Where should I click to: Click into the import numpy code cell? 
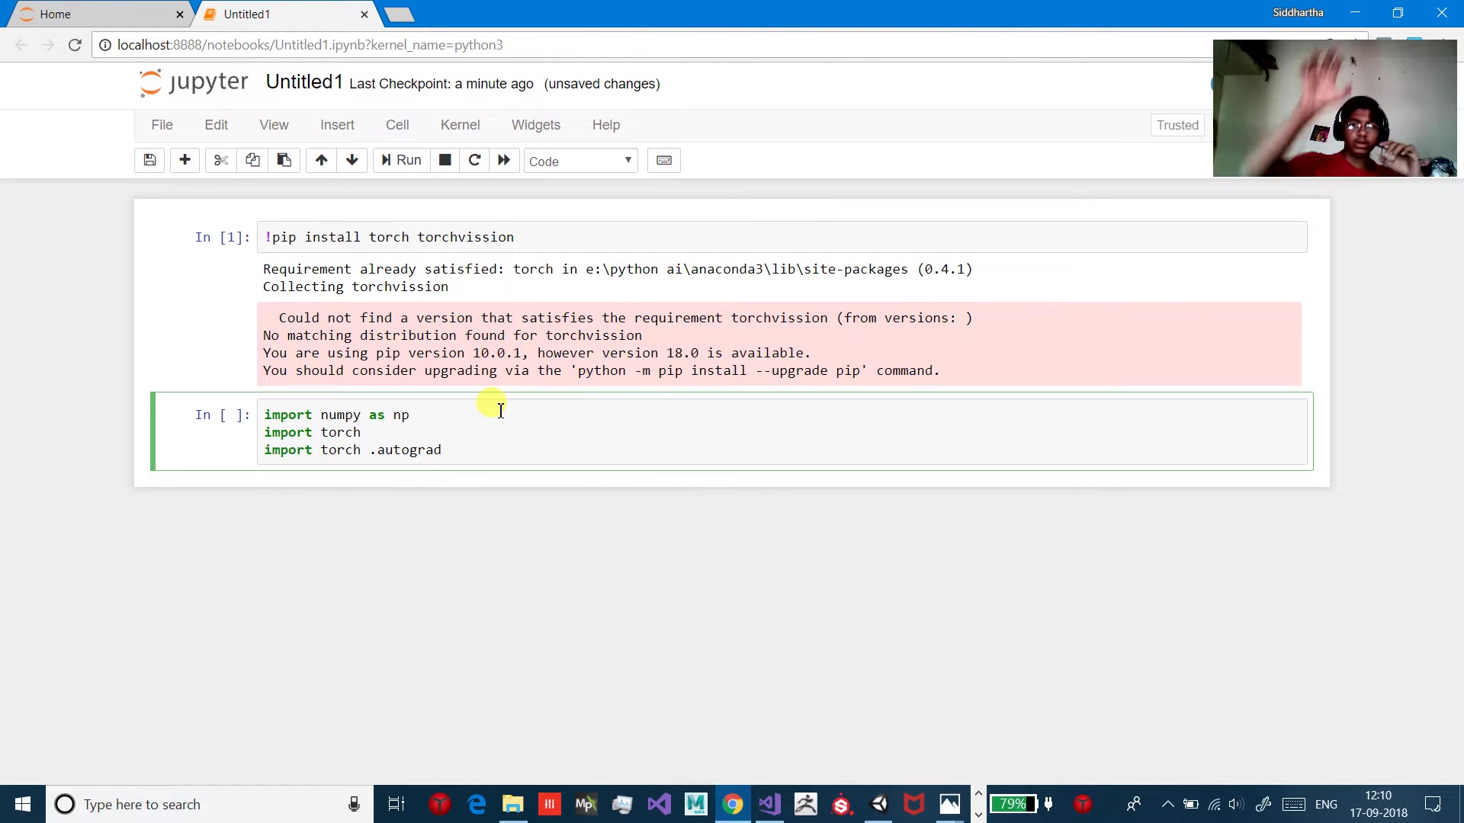pyautogui.click(x=782, y=432)
